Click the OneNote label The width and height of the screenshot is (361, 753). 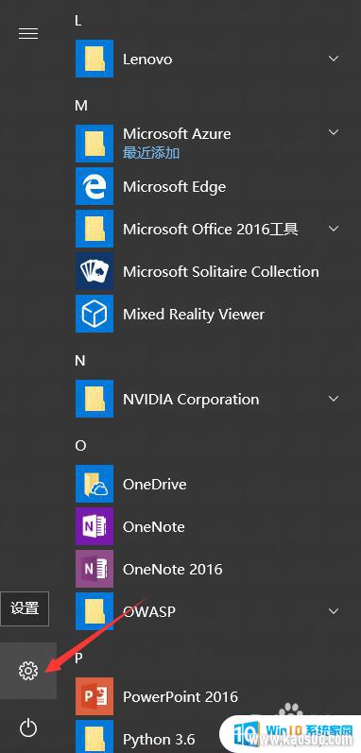[154, 527]
